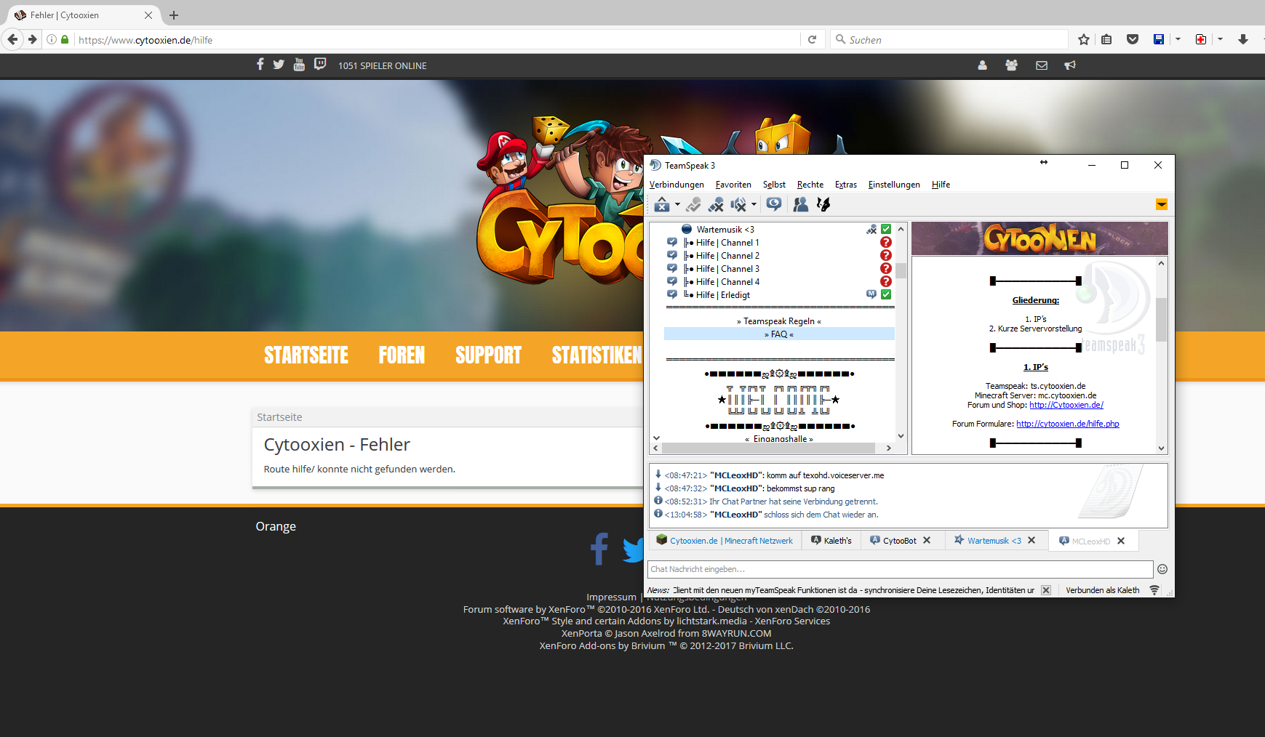Reload the Cytooxien page
The width and height of the screenshot is (1265, 737).
812,39
